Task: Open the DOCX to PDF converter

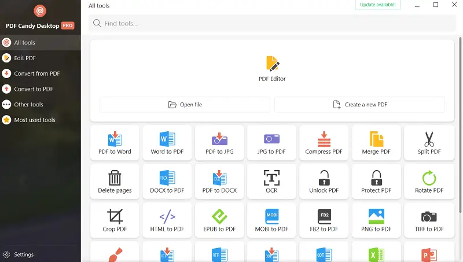Action: point(167,182)
